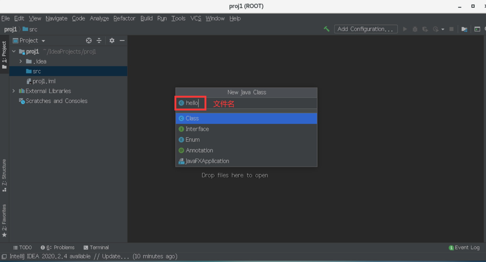Open the Event Log
The image size is (486, 262).
coord(464,248)
